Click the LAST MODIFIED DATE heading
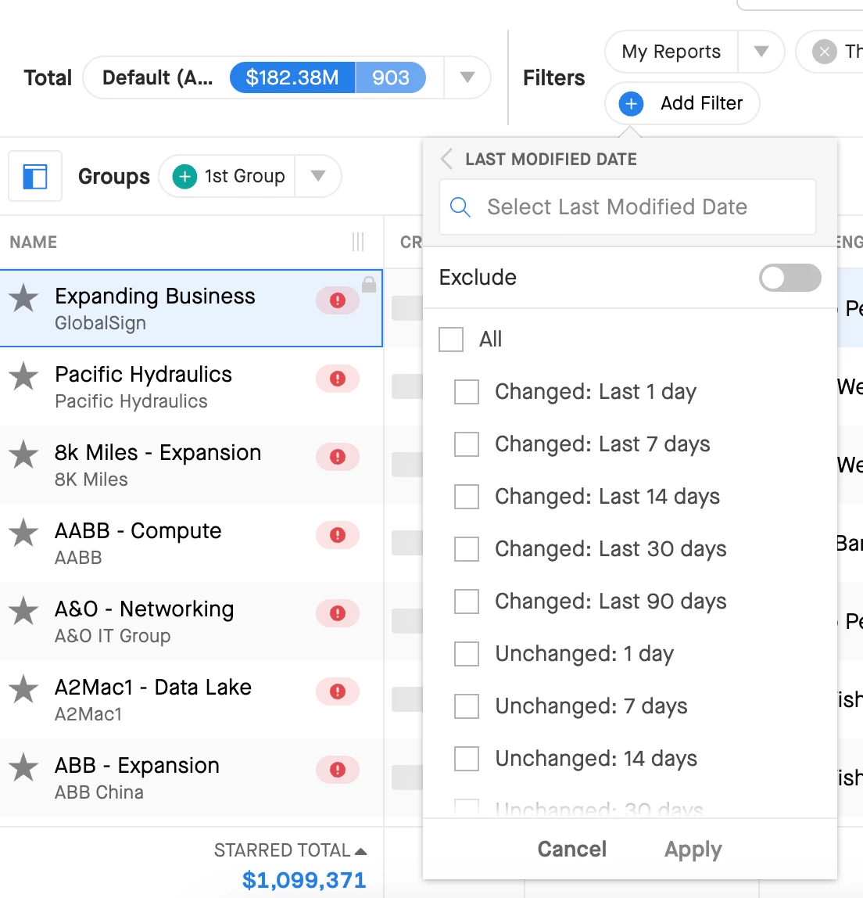 tap(550, 160)
